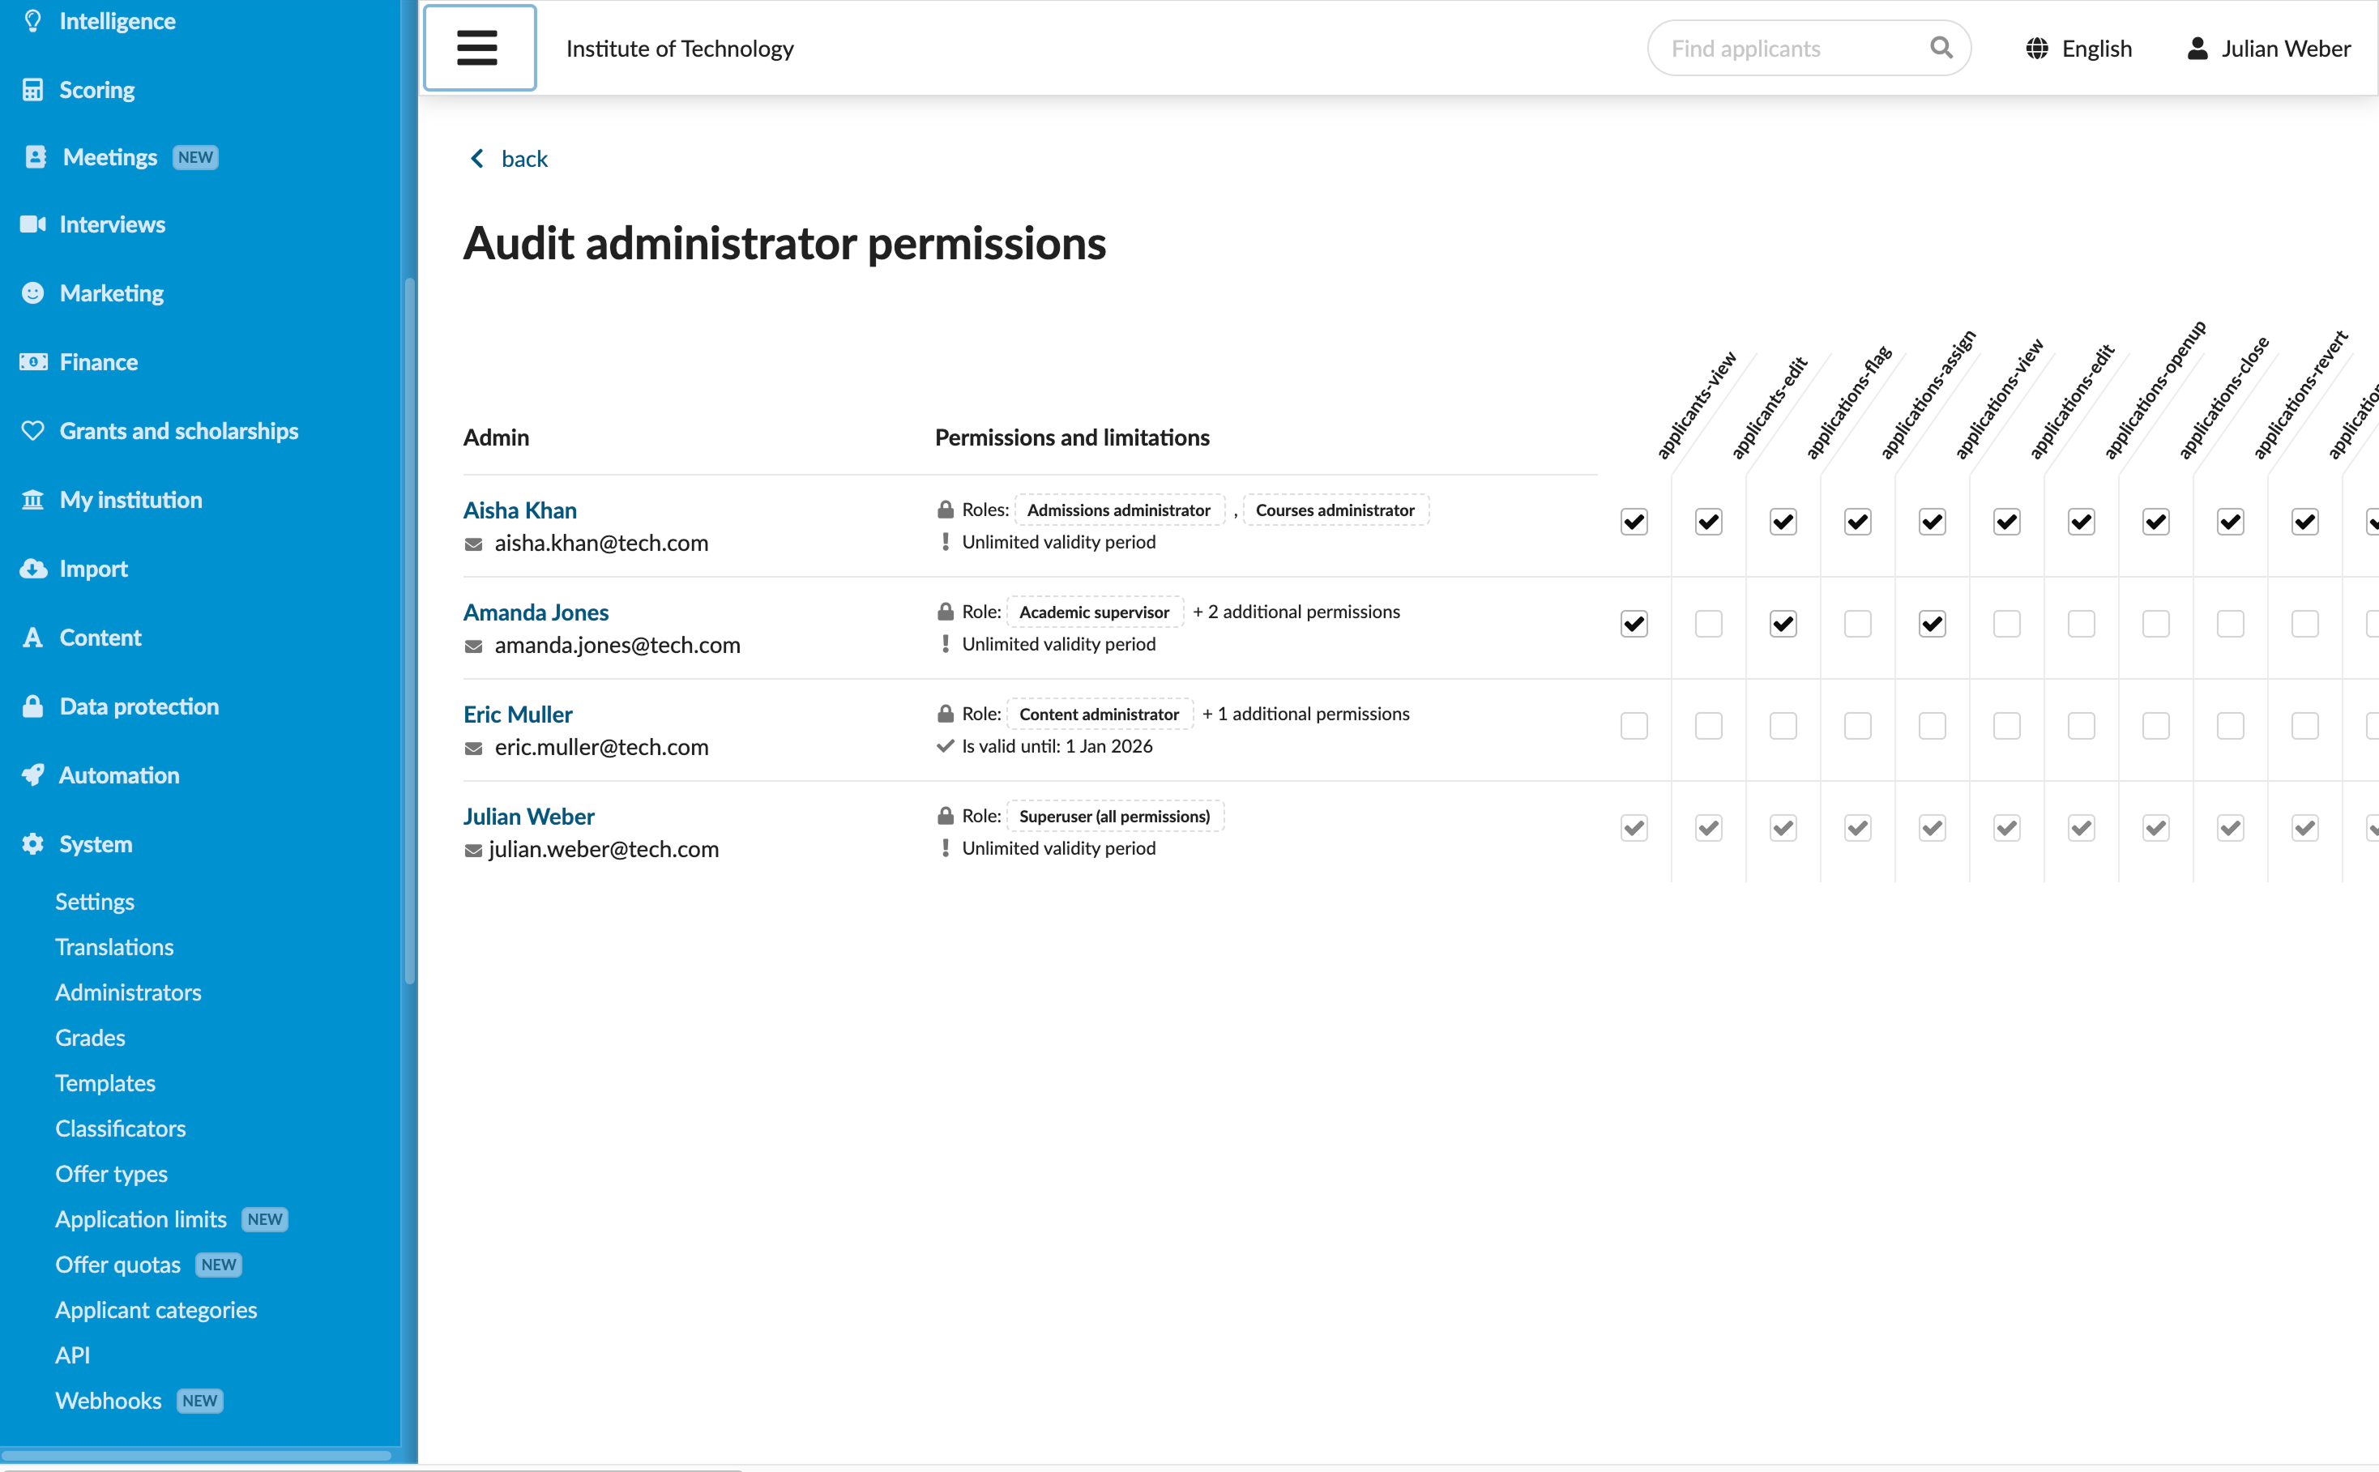The height and width of the screenshot is (1472, 2379).
Task: Click the Content letter A icon
Action: pyautogui.click(x=33, y=638)
